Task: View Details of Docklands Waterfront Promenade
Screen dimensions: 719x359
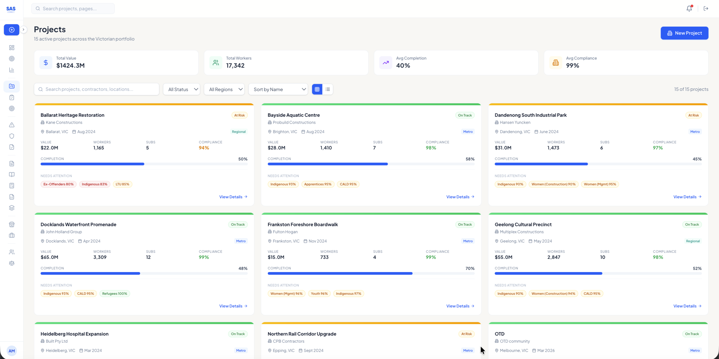Action: 233,306
